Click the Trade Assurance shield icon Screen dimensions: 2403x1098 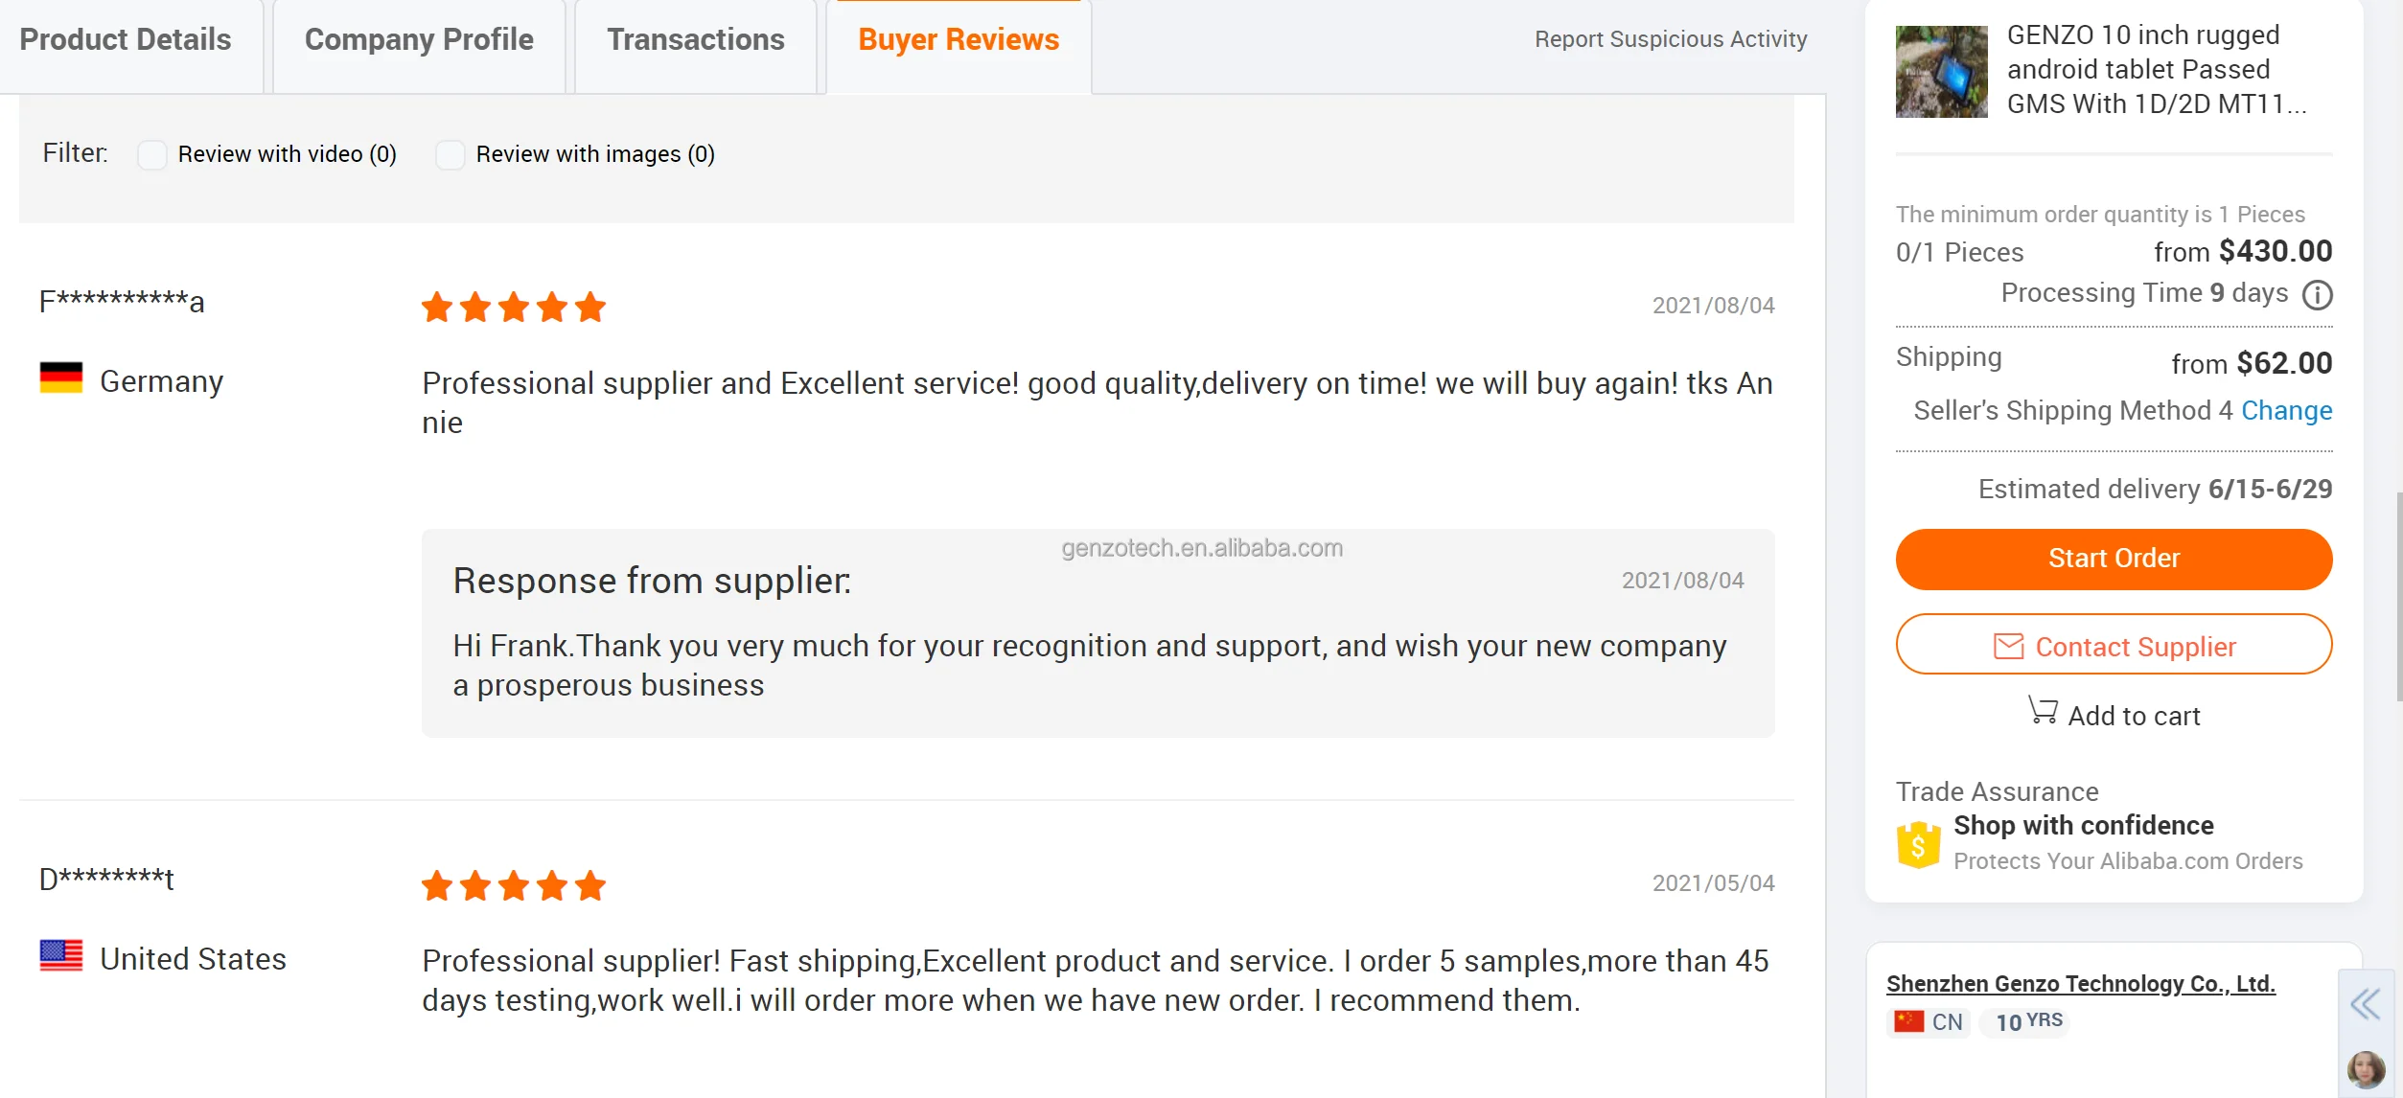click(1918, 844)
